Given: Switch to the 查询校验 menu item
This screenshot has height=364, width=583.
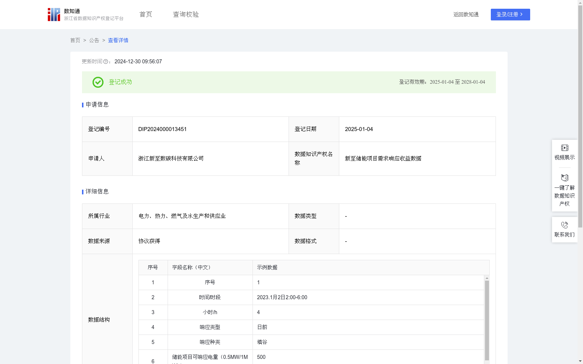Looking at the screenshot, I should pos(186,14).
